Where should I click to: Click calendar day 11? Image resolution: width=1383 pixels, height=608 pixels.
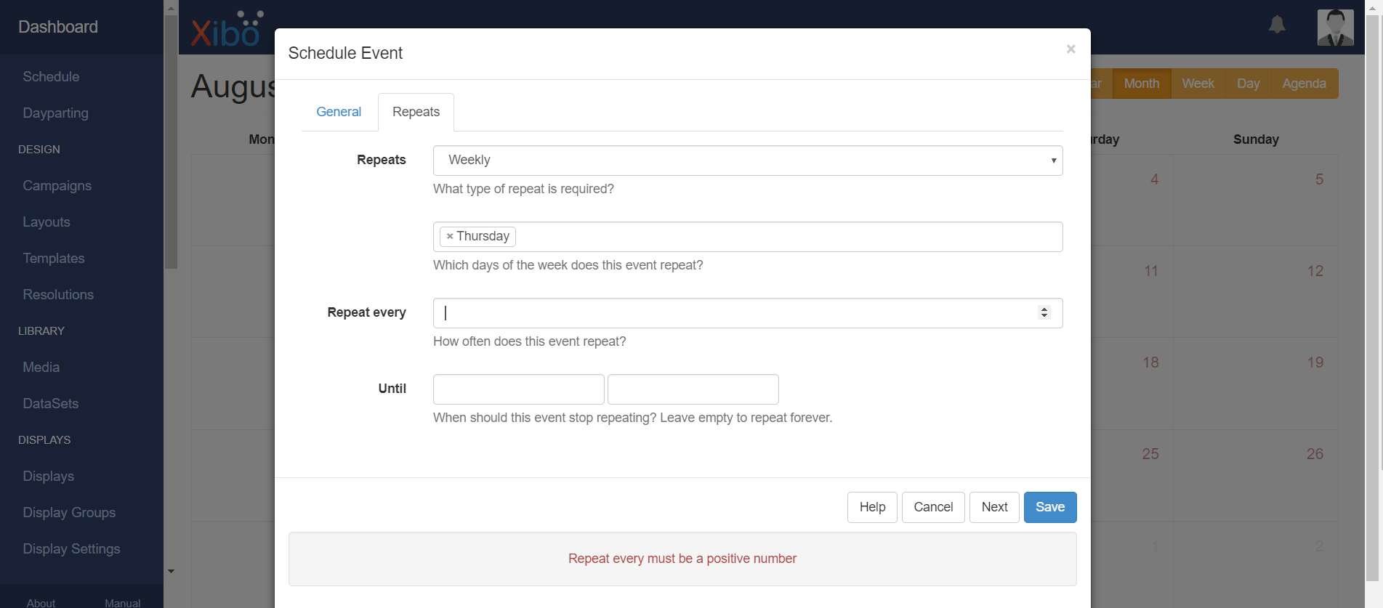tap(1151, 271)
